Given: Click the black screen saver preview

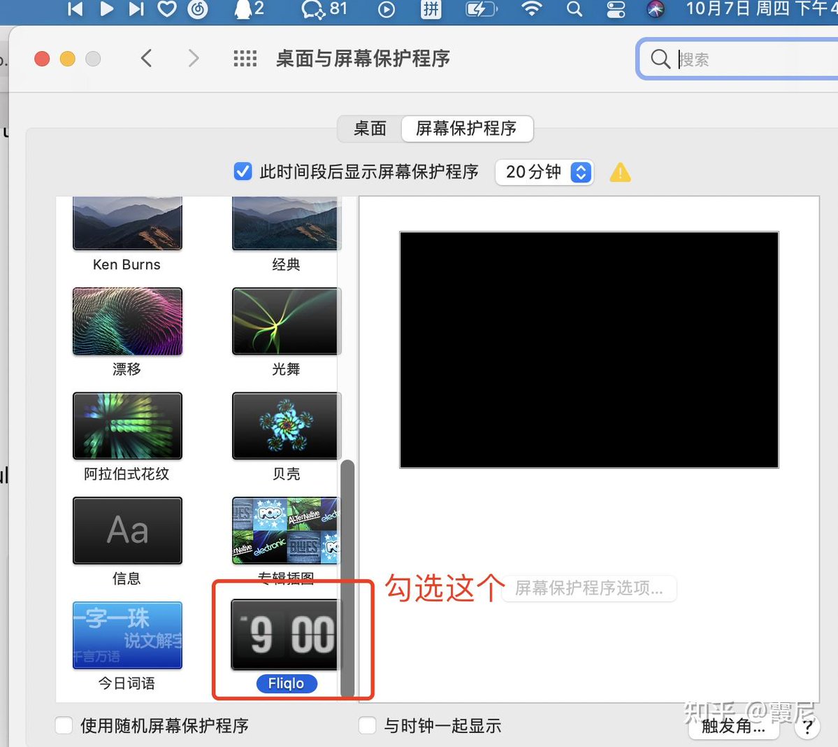Looking at the screenshot, I should click(589, 350).
